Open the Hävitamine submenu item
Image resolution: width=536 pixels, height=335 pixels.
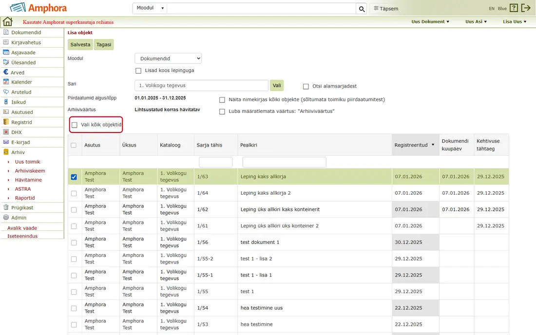click(x=28, y=180)
